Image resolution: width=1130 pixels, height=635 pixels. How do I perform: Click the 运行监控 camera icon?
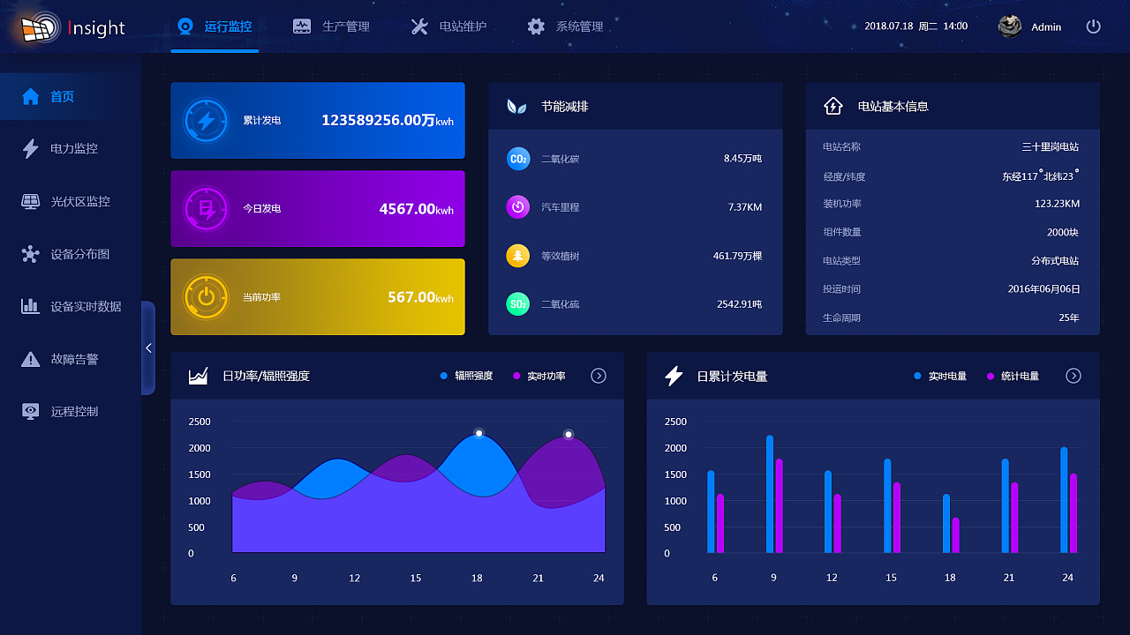click(x=186, y=26)
